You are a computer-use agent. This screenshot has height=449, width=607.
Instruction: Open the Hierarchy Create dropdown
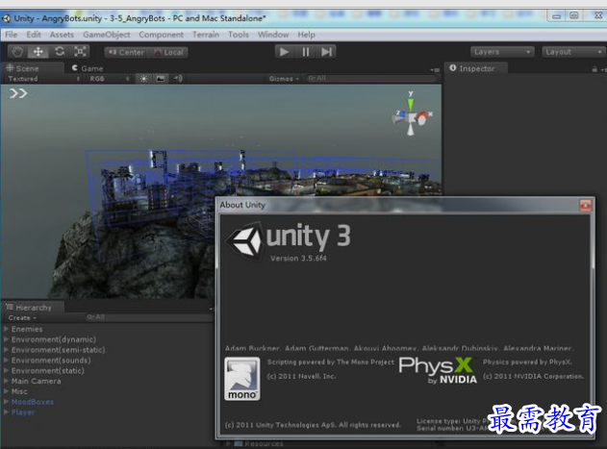click(x=22, y=318)
